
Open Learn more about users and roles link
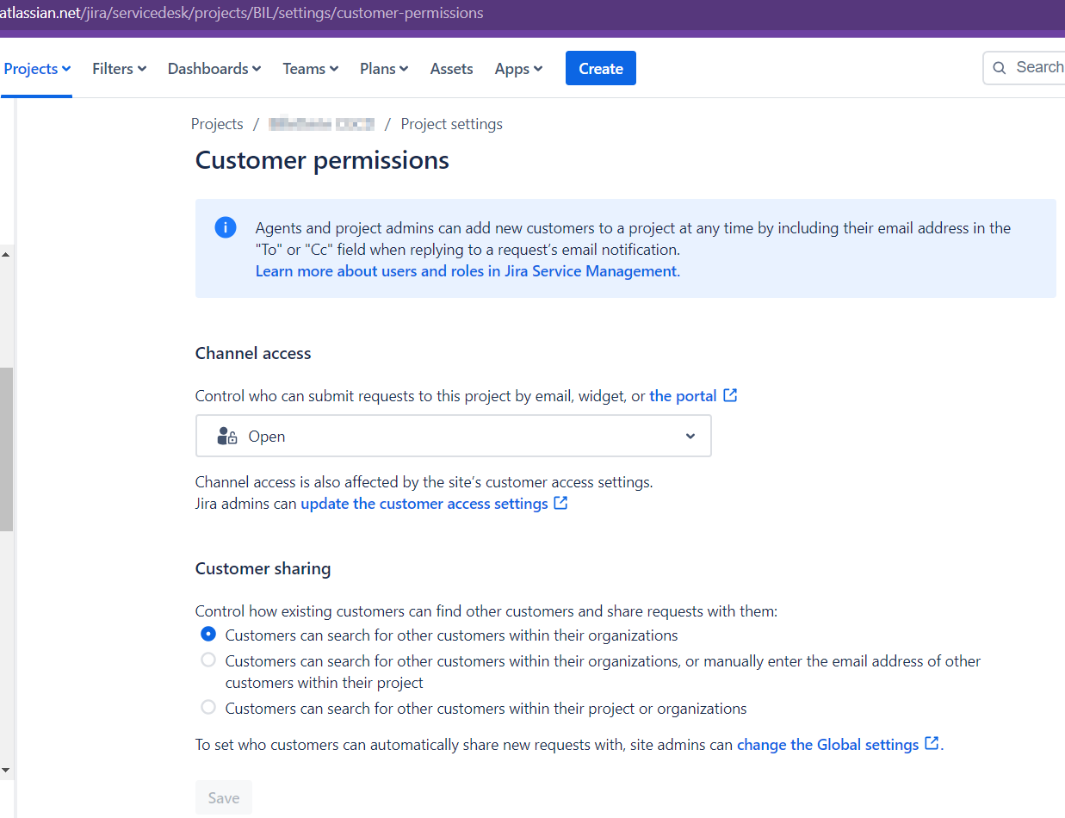[466, 271]
